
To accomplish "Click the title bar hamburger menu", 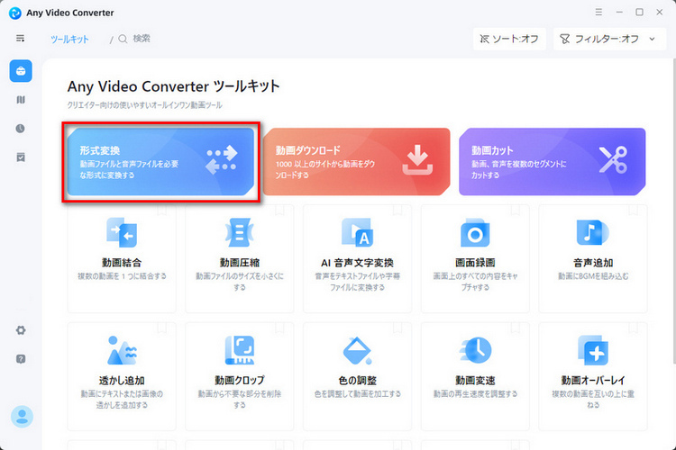I will tap(598, 13).
